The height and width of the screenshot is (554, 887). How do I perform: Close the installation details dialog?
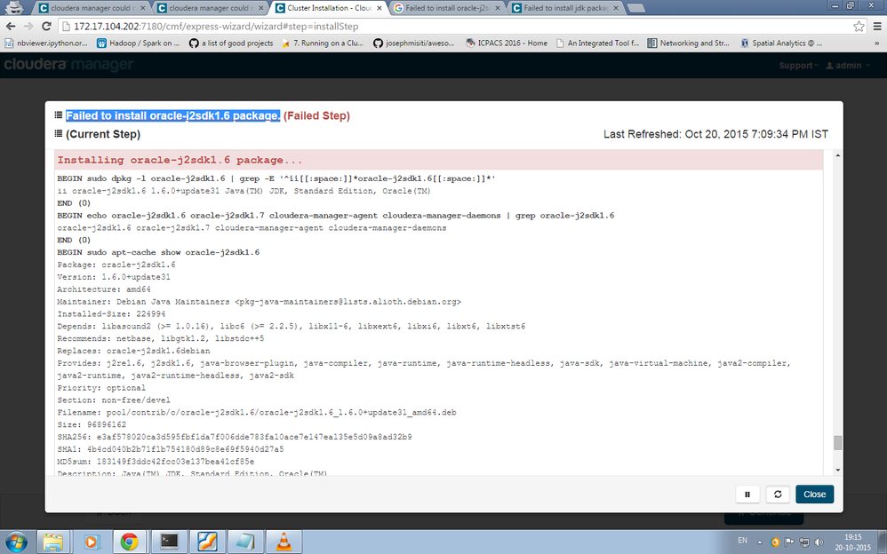coord(815,495)
